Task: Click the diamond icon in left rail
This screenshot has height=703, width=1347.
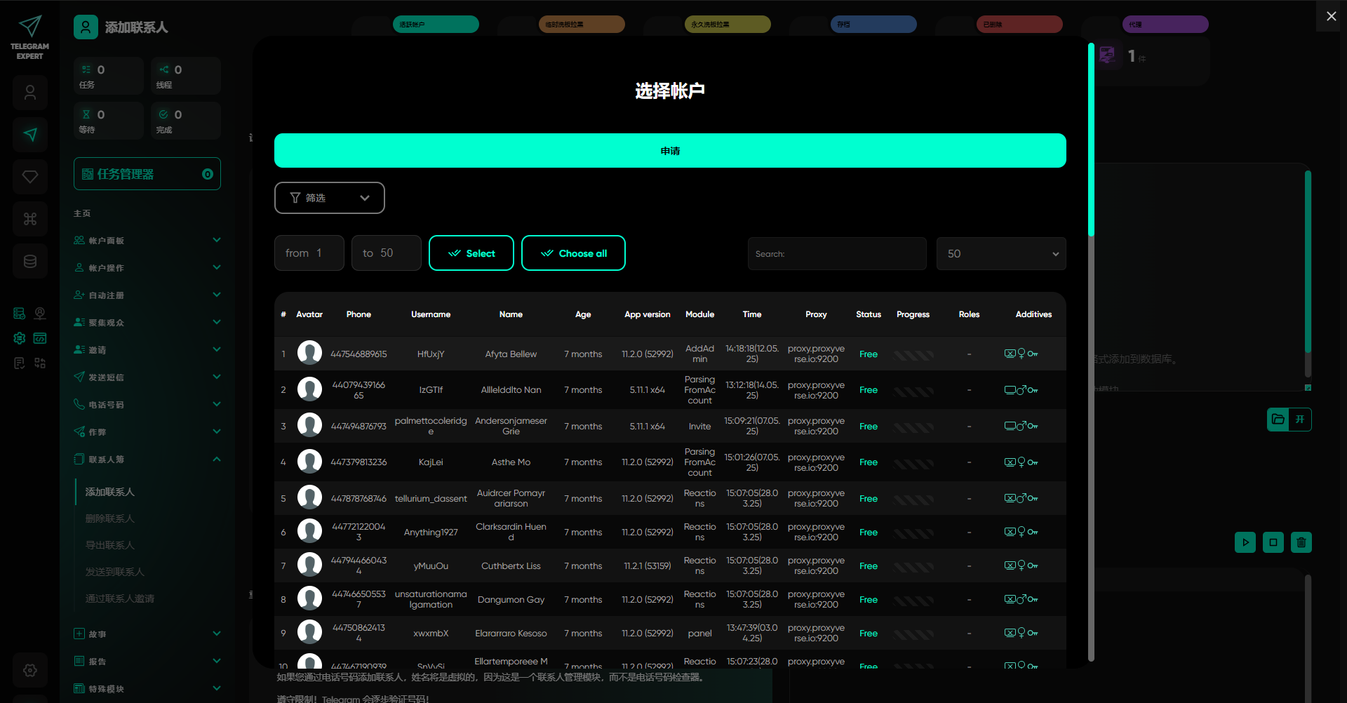Action: pyautogui.click(x=29, y=177)
